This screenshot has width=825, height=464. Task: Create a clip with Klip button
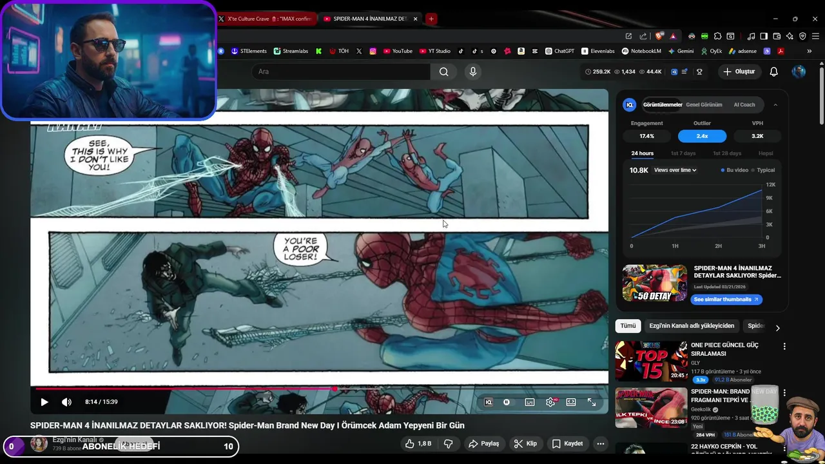(525, 443)
